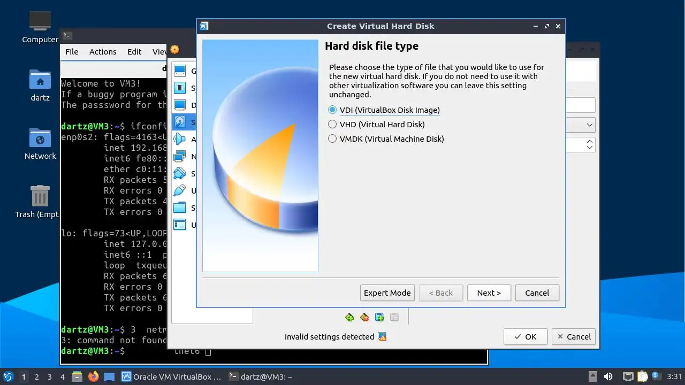685x385 pixels.
Task: Open clipboard manager tray icon
Action: (x=642, y=376)
